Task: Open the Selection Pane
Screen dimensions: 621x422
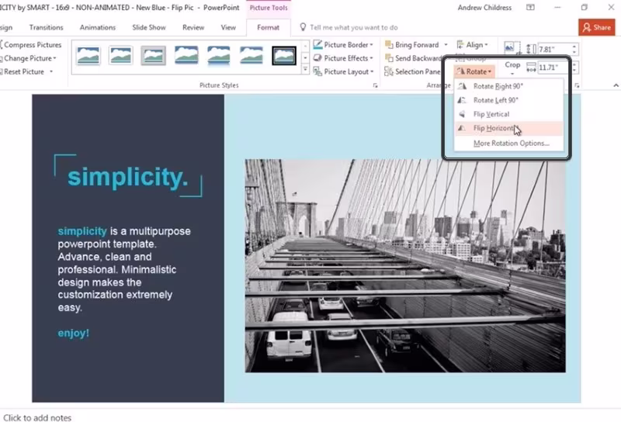Action: [x=412, y=71]
